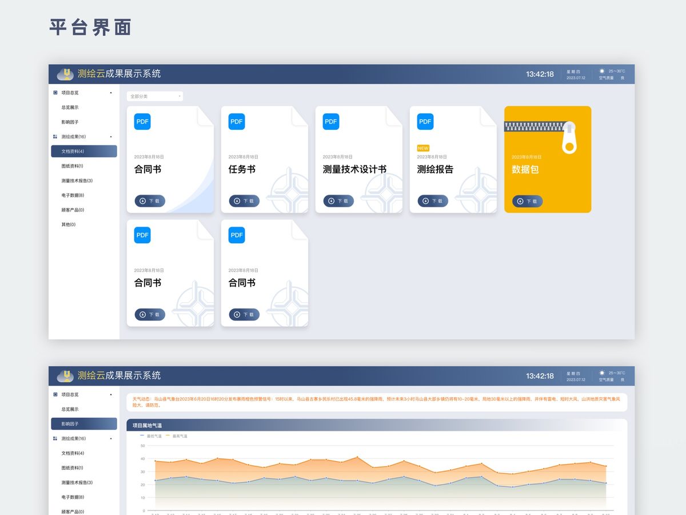Click the yellow 数据包 card title
This screenshot has width=686, height=515.
[x=525, y=169]
